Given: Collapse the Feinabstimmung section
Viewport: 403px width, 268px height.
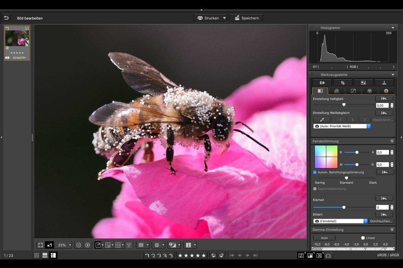Looking at the screenshot, I should tap(391, 141).
